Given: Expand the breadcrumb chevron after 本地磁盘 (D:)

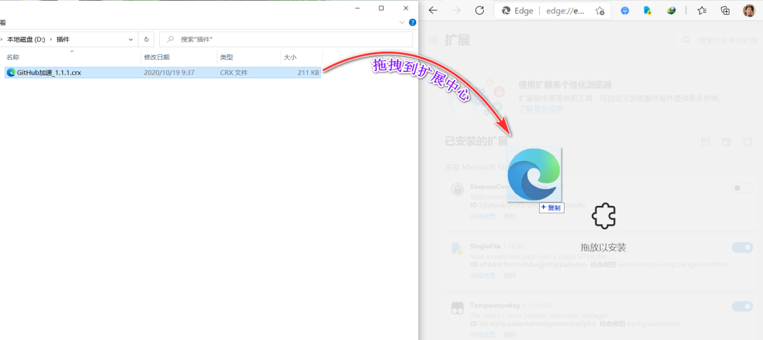Looking at the screenshot, I should click(51, 40).
